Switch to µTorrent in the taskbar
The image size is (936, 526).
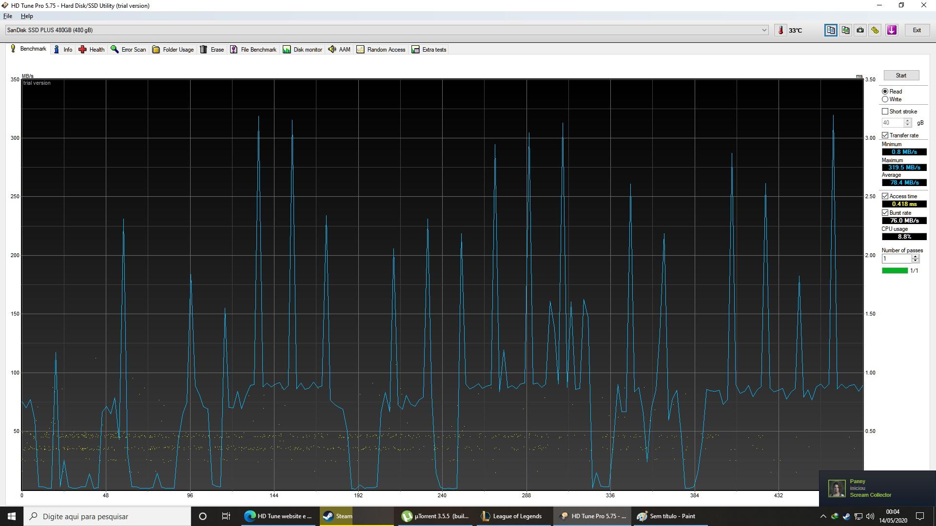pyautogui.click(x=435, y=516)
